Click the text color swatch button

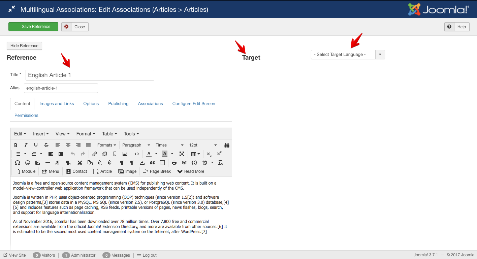click(x=149, y=154)
